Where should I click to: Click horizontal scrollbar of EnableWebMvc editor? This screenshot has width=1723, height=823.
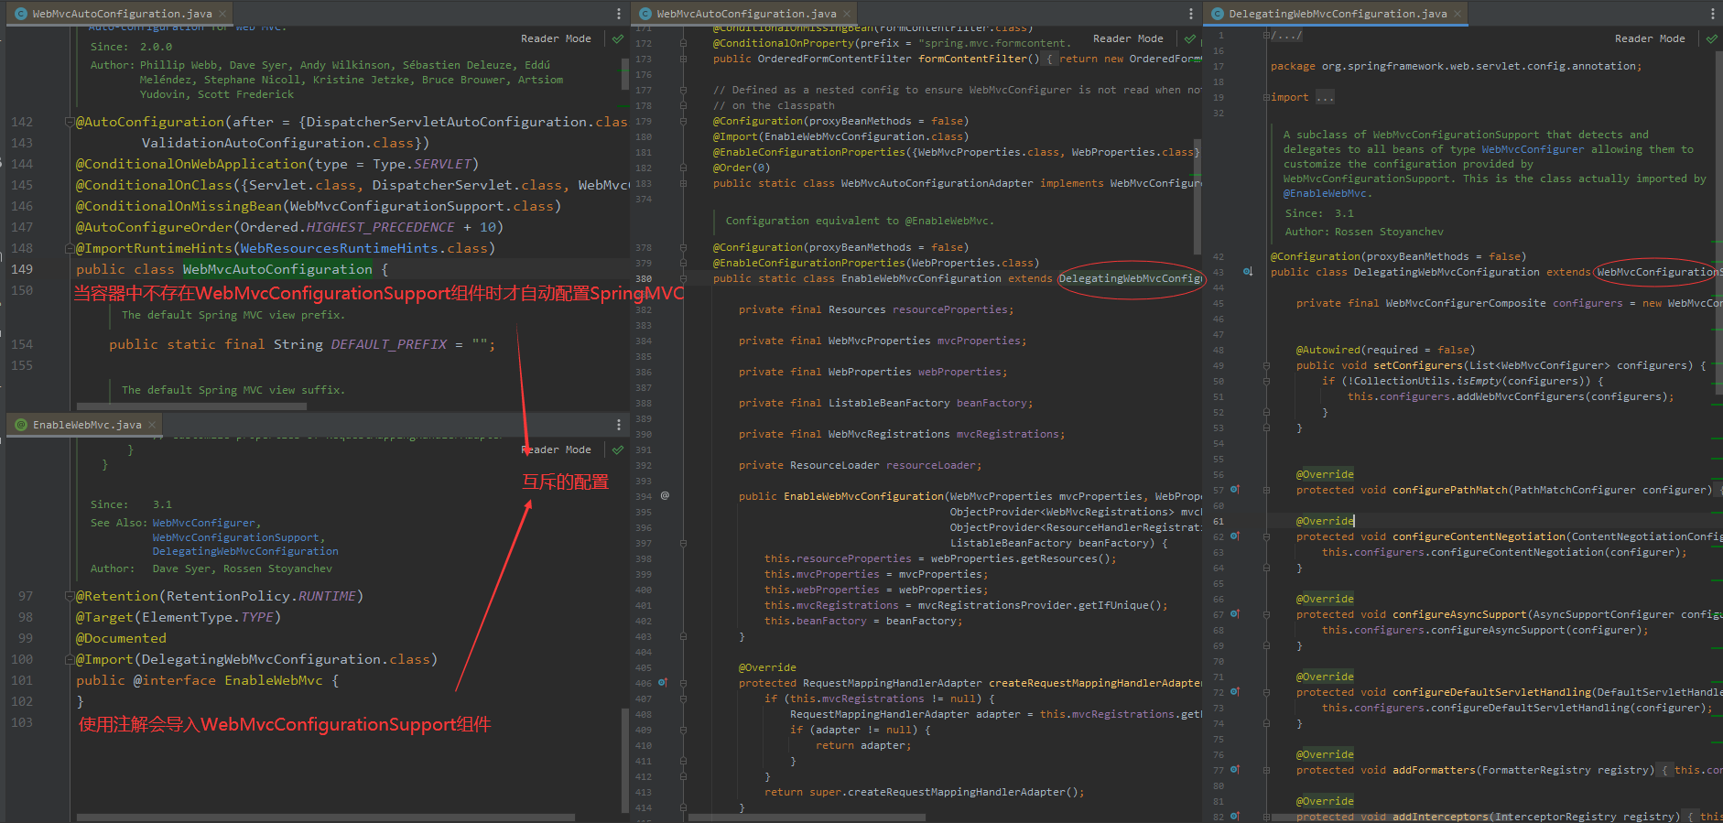pos(325,818)
